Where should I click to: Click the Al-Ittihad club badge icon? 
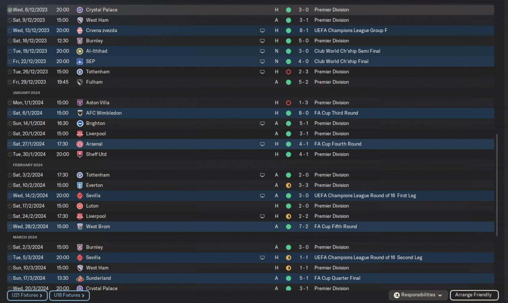(80, 51)
